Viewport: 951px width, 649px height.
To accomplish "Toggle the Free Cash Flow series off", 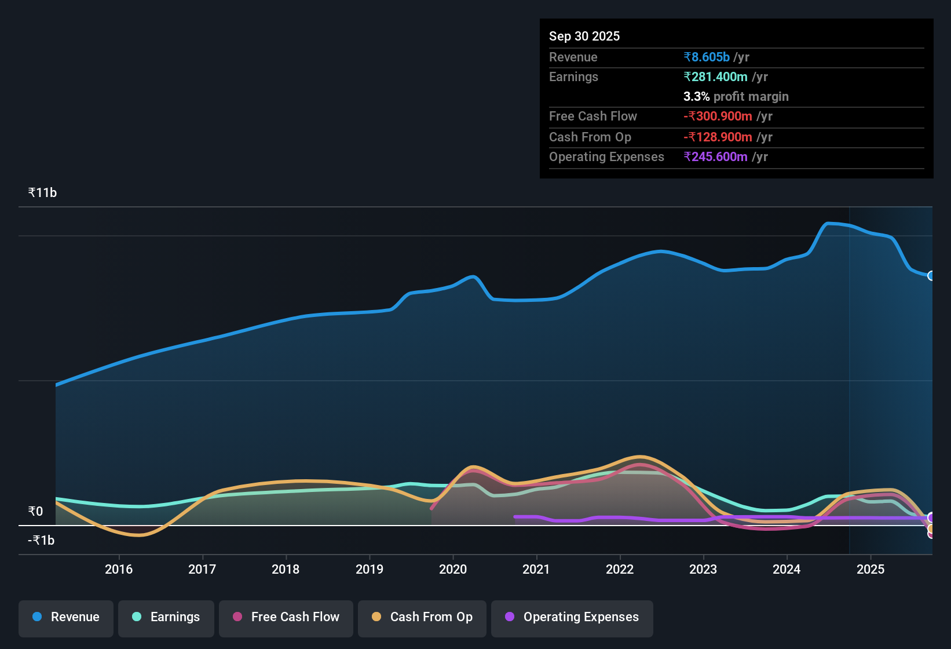I will [286, 617].
